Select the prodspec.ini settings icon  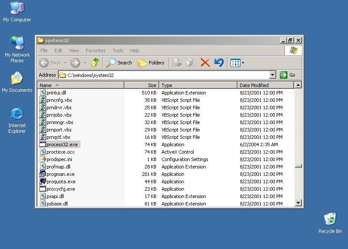pos(43,159)
